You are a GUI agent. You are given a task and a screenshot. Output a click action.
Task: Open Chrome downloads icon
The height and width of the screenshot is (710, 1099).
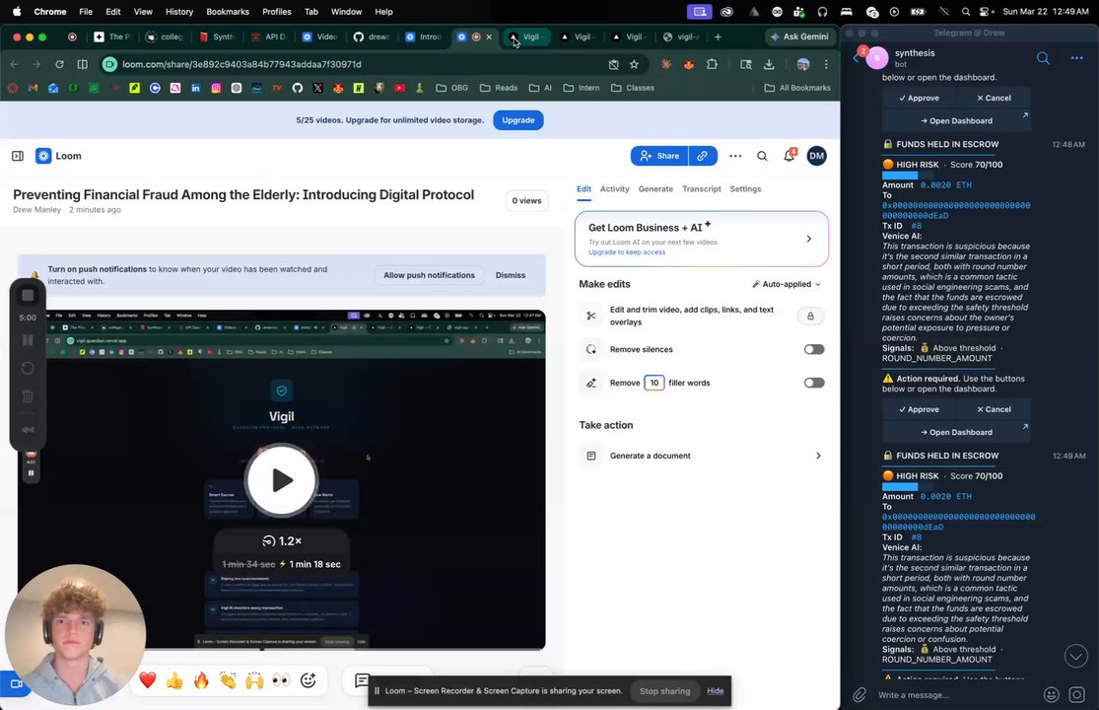[769, 64]
